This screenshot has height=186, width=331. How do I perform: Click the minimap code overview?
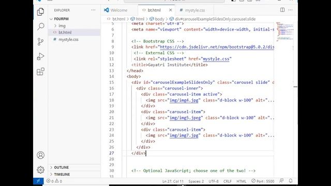(x=285, y=32)
